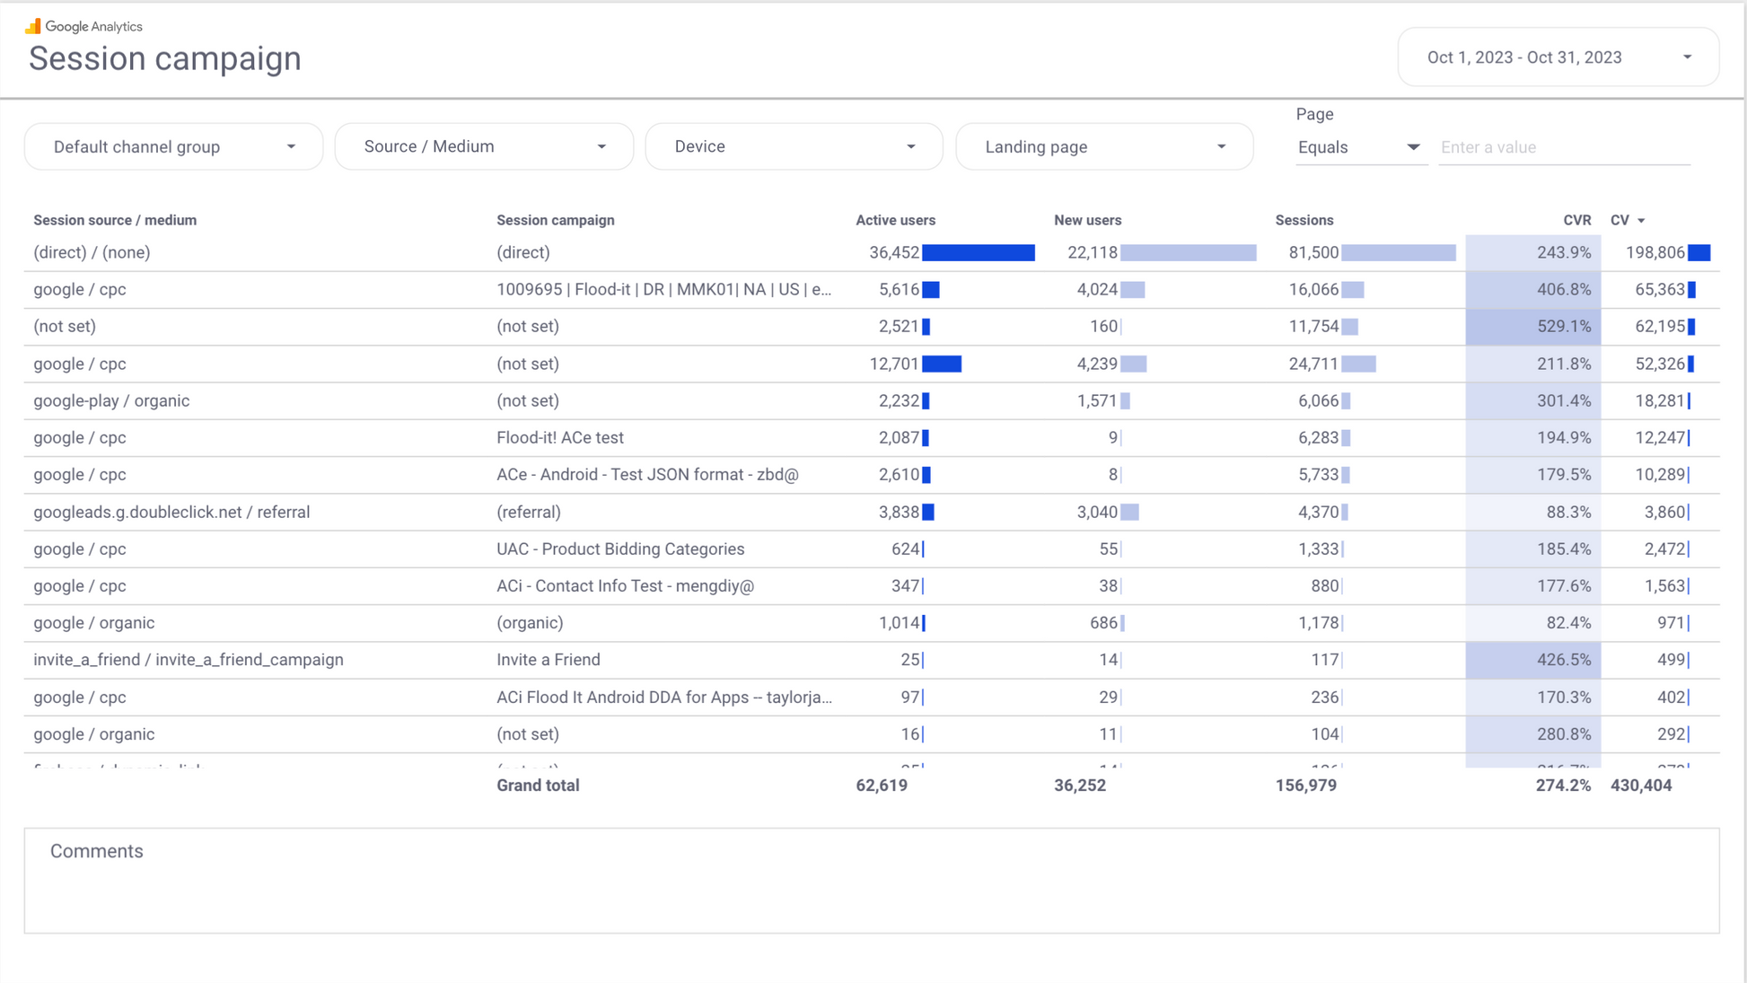The width and height of the screenshot is (1747, 983).
Task: Sort by the CVR column header
Action: [x=1576, y=221]
